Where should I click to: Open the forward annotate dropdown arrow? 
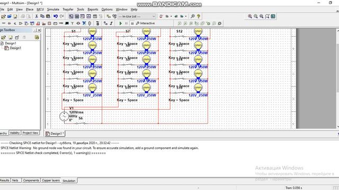(186, 16)
